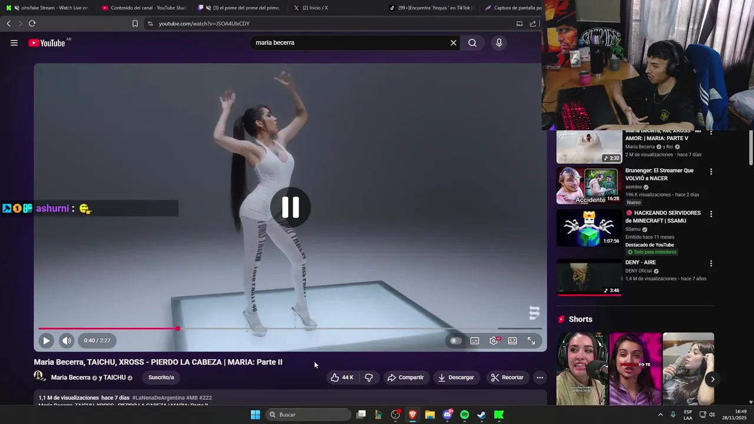The image size is (754, 424).
Task: Bookmark the page with the bookmark icon
Action: coord(135,24)
